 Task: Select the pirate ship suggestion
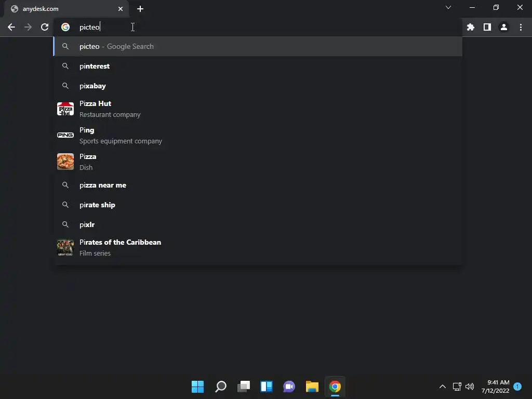[x=258, y=205]
